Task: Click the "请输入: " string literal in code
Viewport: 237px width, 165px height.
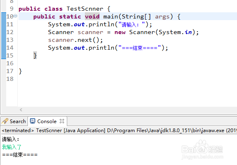Action: (132, 24)
